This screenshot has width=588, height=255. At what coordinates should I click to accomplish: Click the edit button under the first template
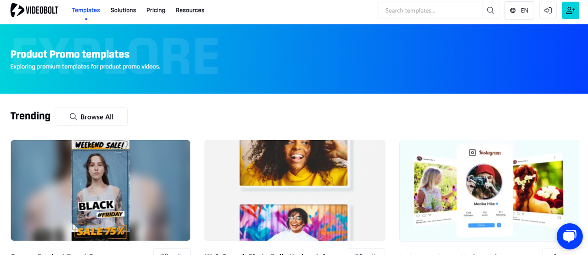point(172,252)
